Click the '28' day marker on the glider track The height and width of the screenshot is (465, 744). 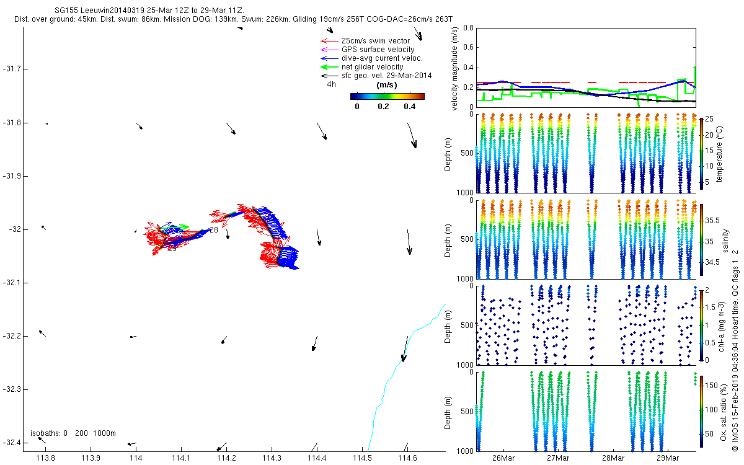click(x=213, y=230)
